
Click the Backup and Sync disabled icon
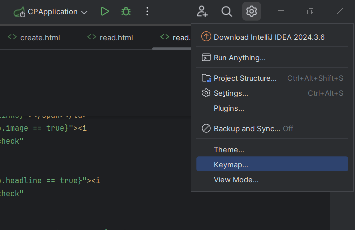[206, 128]
